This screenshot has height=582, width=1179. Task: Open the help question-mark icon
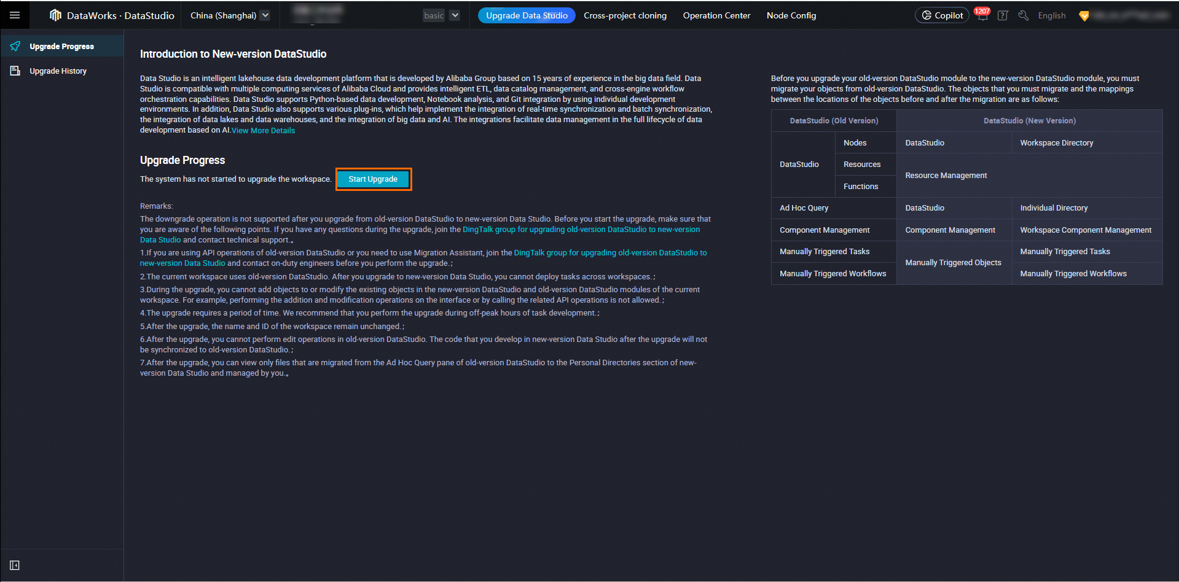(1003, 16)
